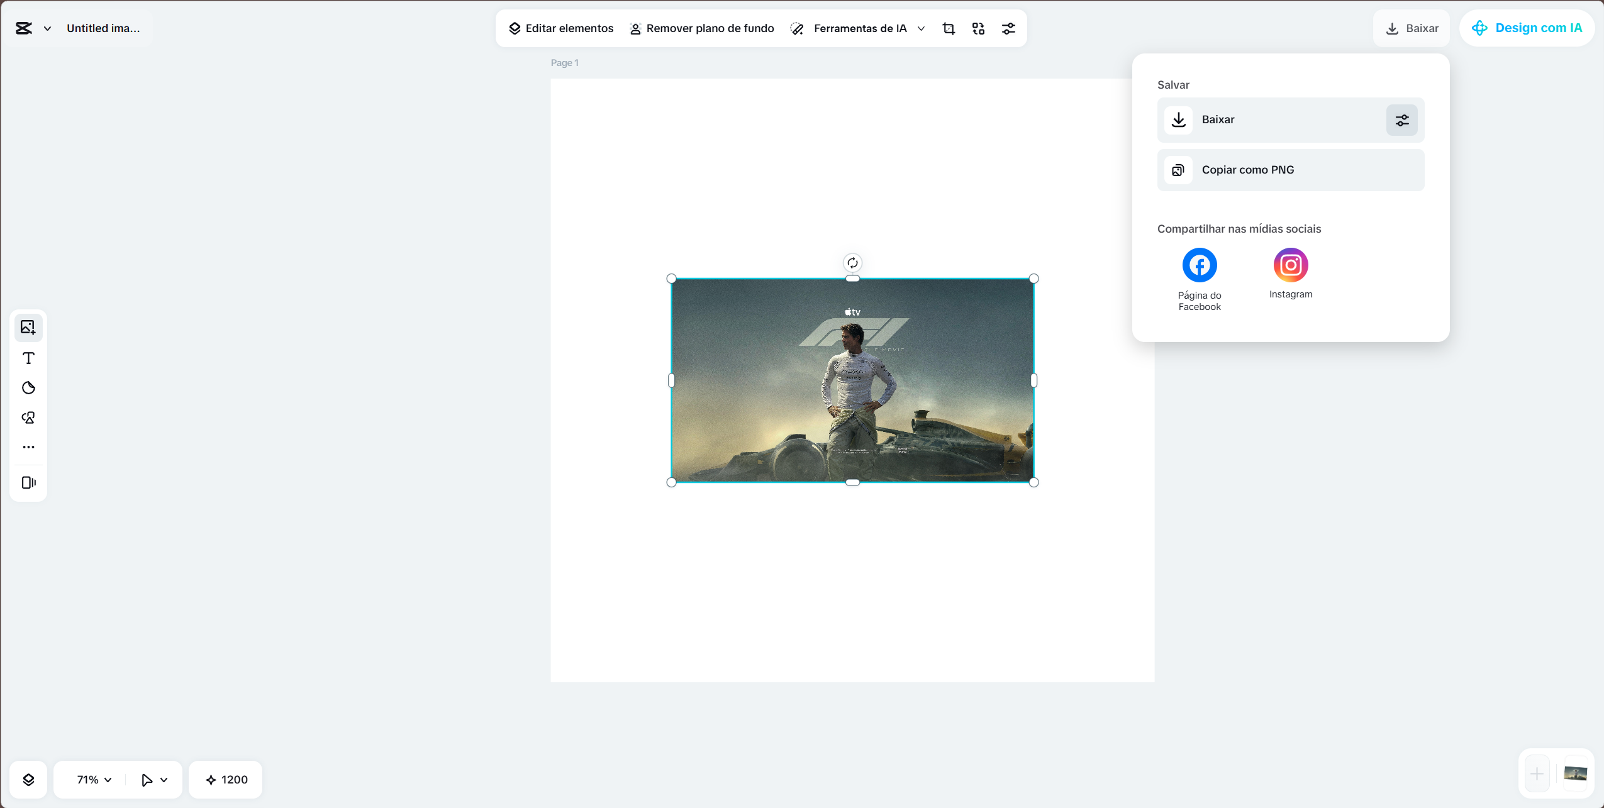Screen dimensions: 1604x808
Task: Click the rotate handle above the image
Action: click(x=852, y=263)
